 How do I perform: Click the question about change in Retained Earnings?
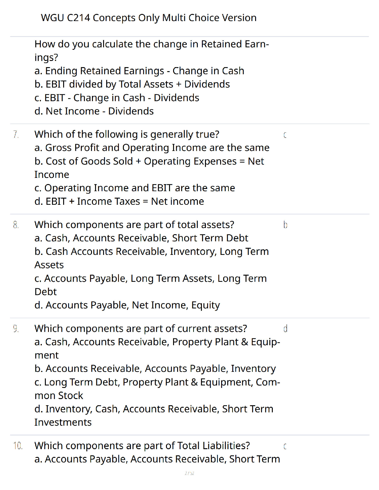152,51
